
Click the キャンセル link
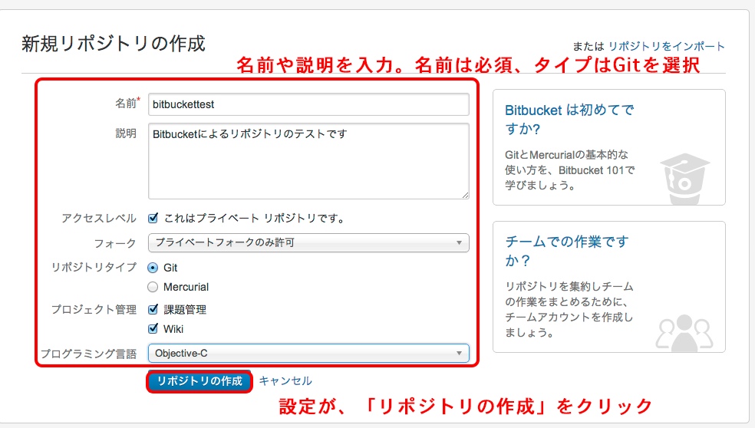285,380
